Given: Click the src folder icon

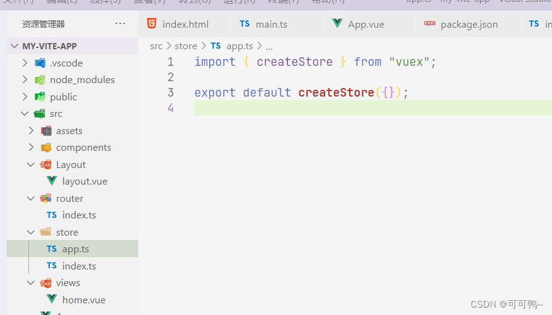Looking at the screenshot, I should (39, 114).
